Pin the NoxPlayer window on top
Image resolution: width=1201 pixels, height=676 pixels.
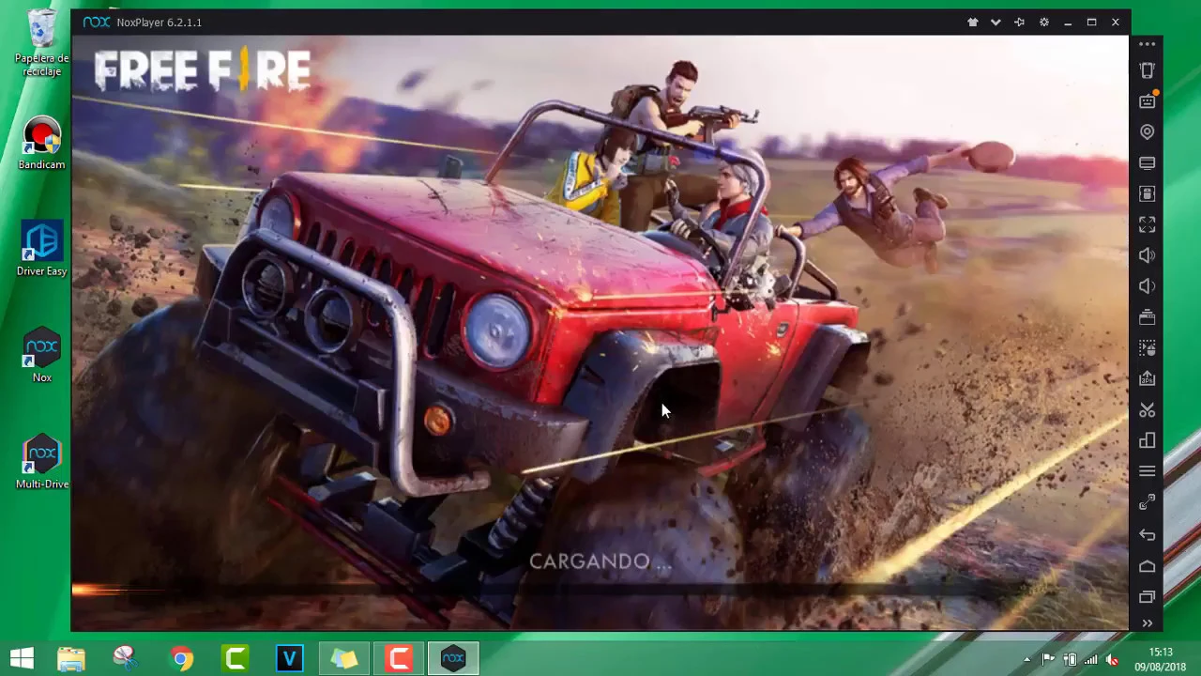(1020, 23)
